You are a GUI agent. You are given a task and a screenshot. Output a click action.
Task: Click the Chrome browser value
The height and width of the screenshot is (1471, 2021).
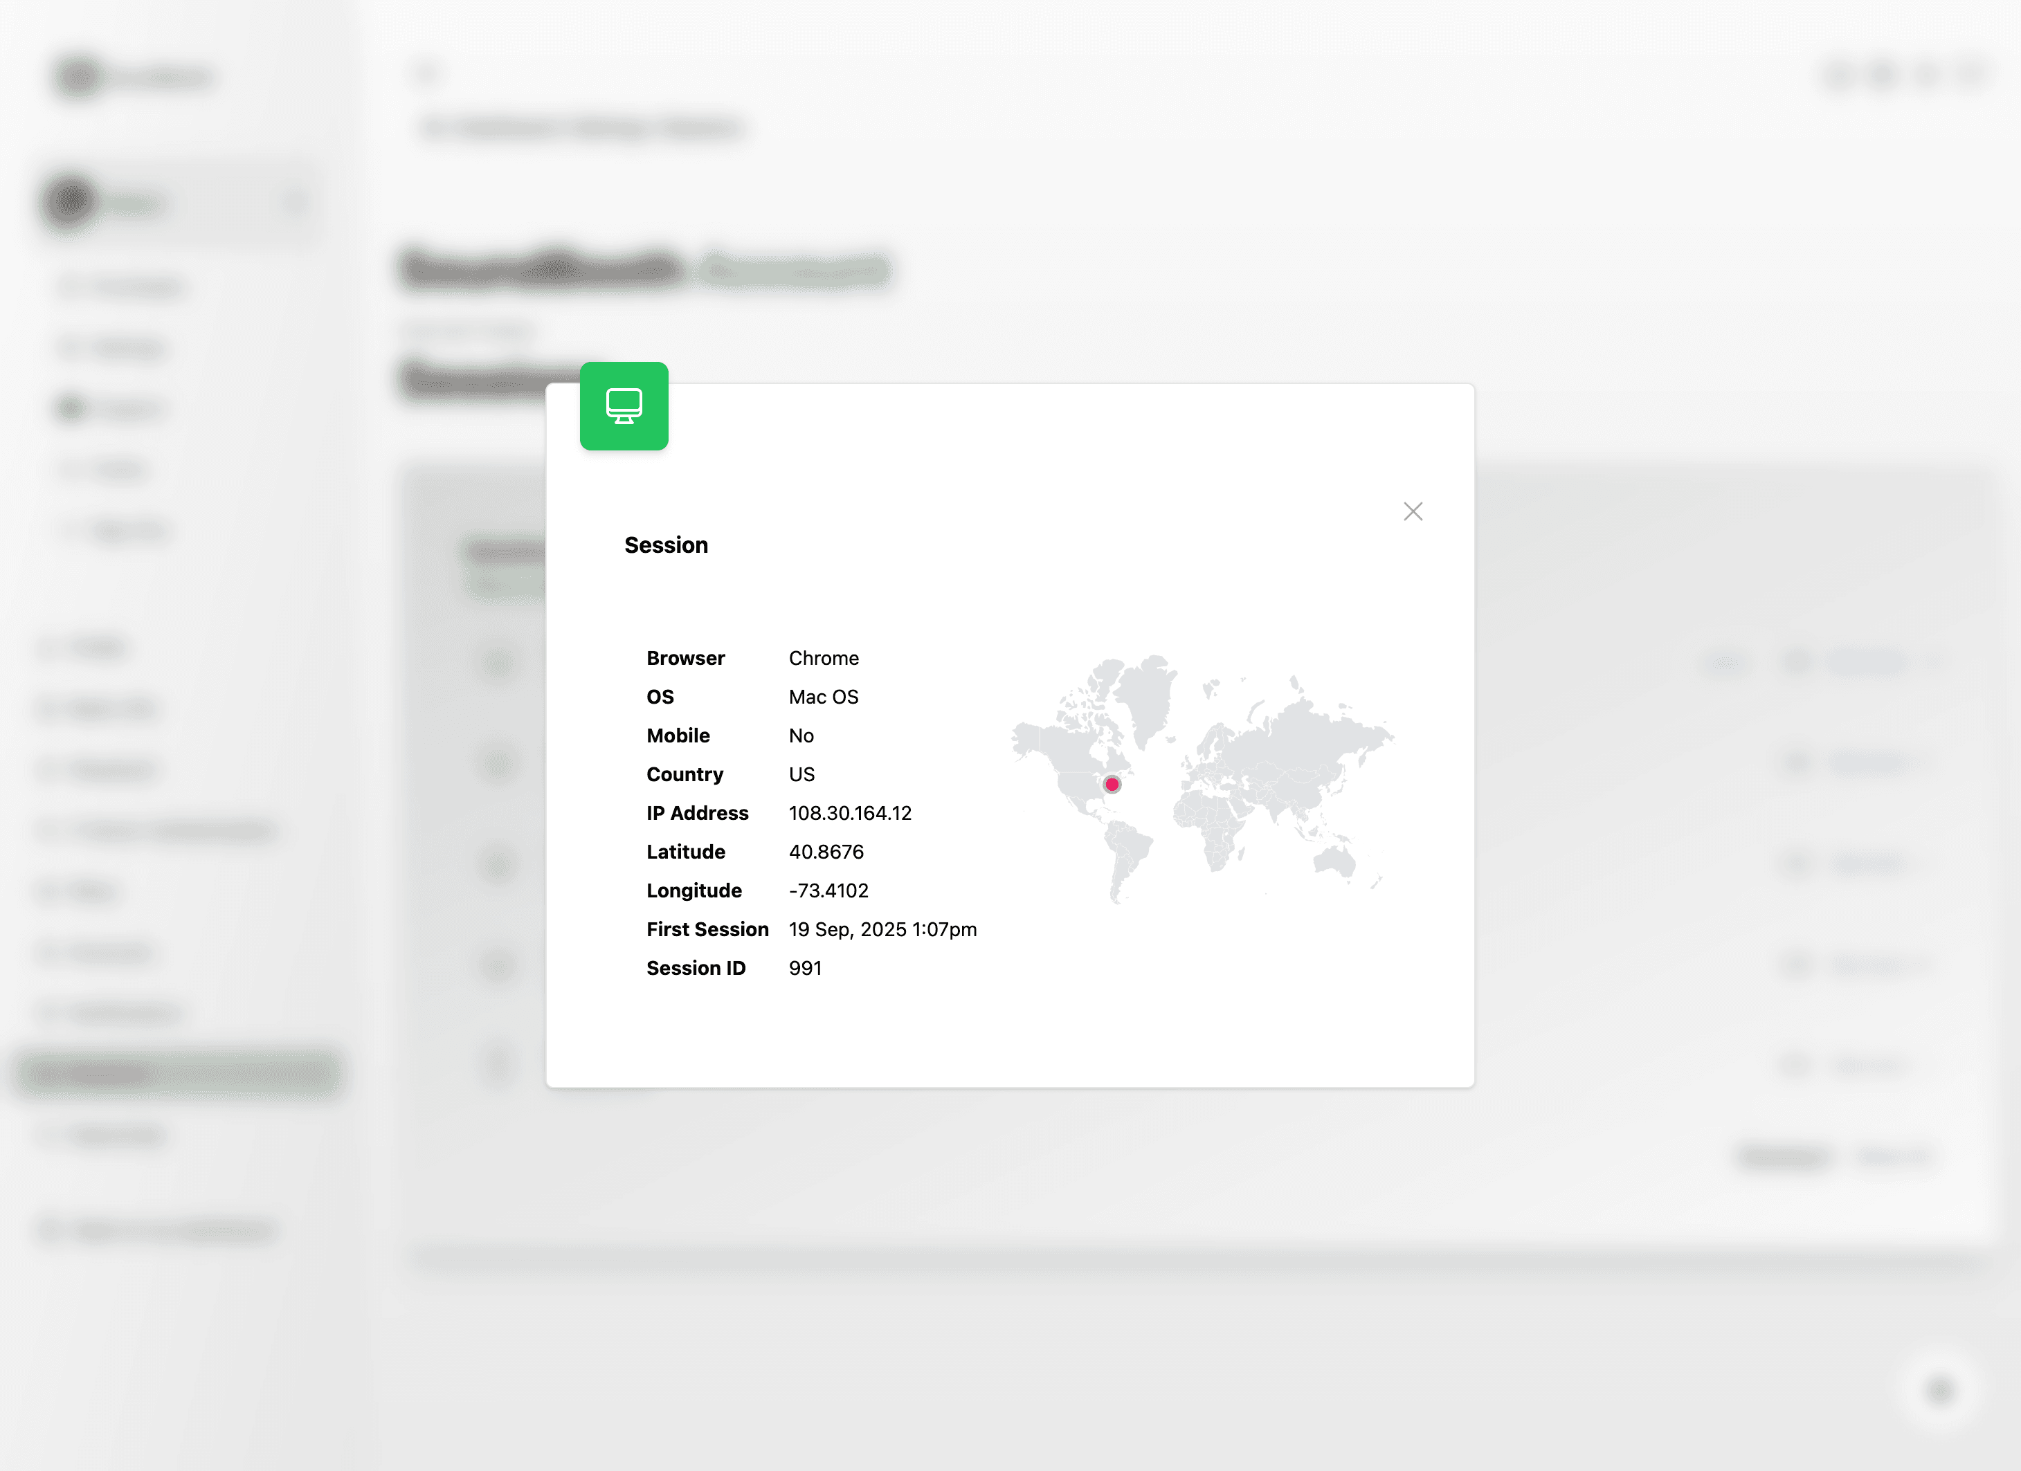tap(824, 657)
